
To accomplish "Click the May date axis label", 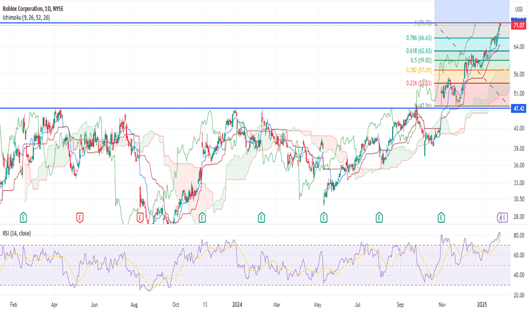I will coord(317,305).
